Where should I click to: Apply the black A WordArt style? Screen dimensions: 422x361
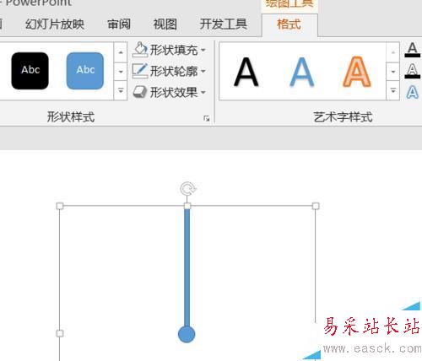[246, 72]
